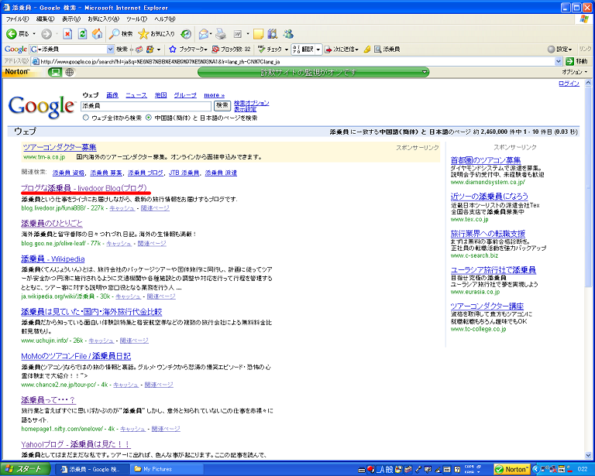The image size is (595, 476).
Task: Click the IE Forward arrow button
Action: click(46, 34)
